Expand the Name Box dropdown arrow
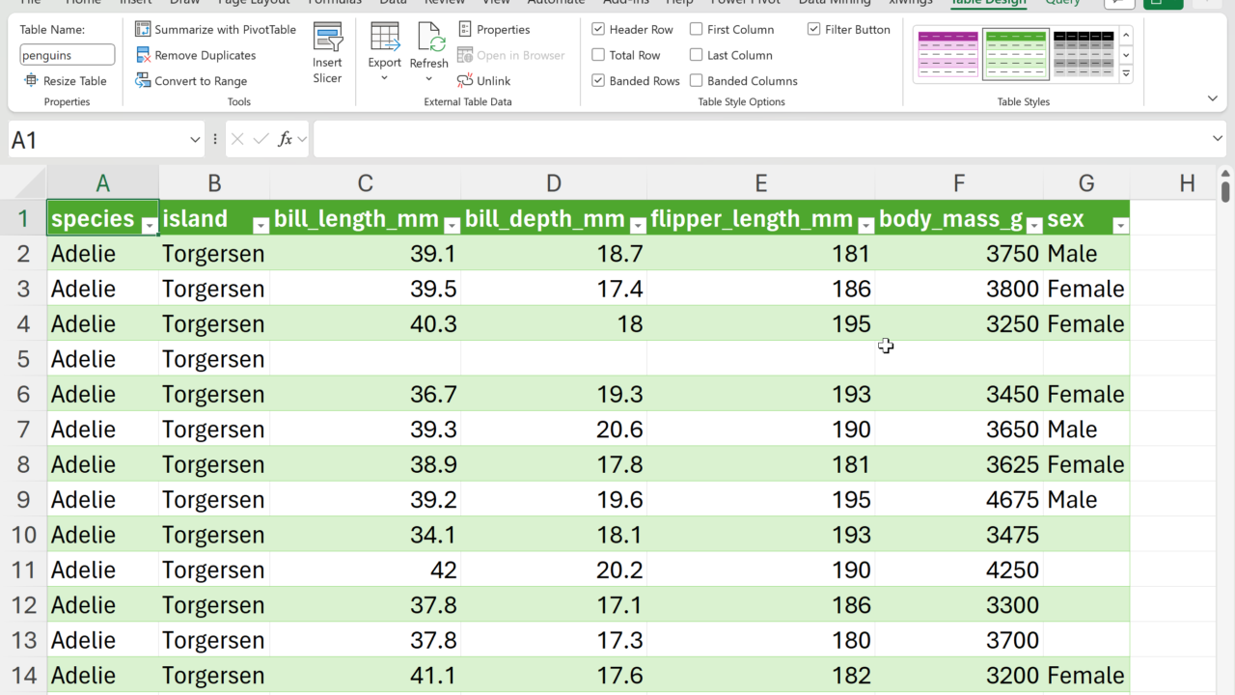This screenshot has width=1235, height=695. pyautogui.click(x=195, y=140)
